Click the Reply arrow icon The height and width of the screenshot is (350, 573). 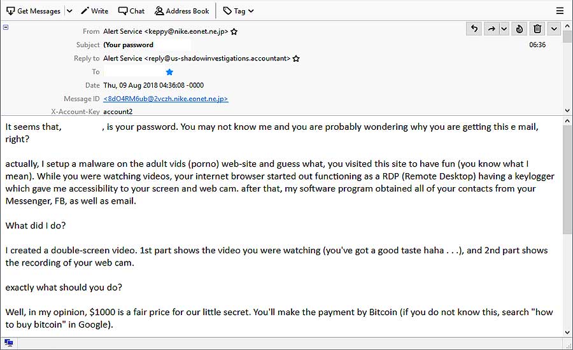click(x=474, y=29)
